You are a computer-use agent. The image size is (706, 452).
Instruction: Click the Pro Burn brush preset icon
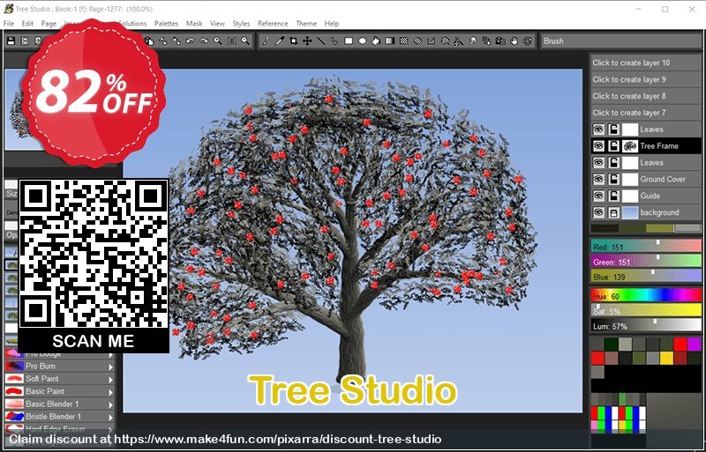14,367
